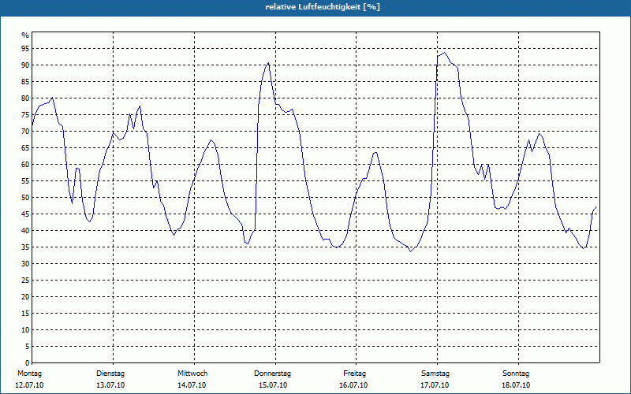The height and width of the screenshot is (394, 631).
Task: Select the 'Freitag' day label
Action: point(354,374)
